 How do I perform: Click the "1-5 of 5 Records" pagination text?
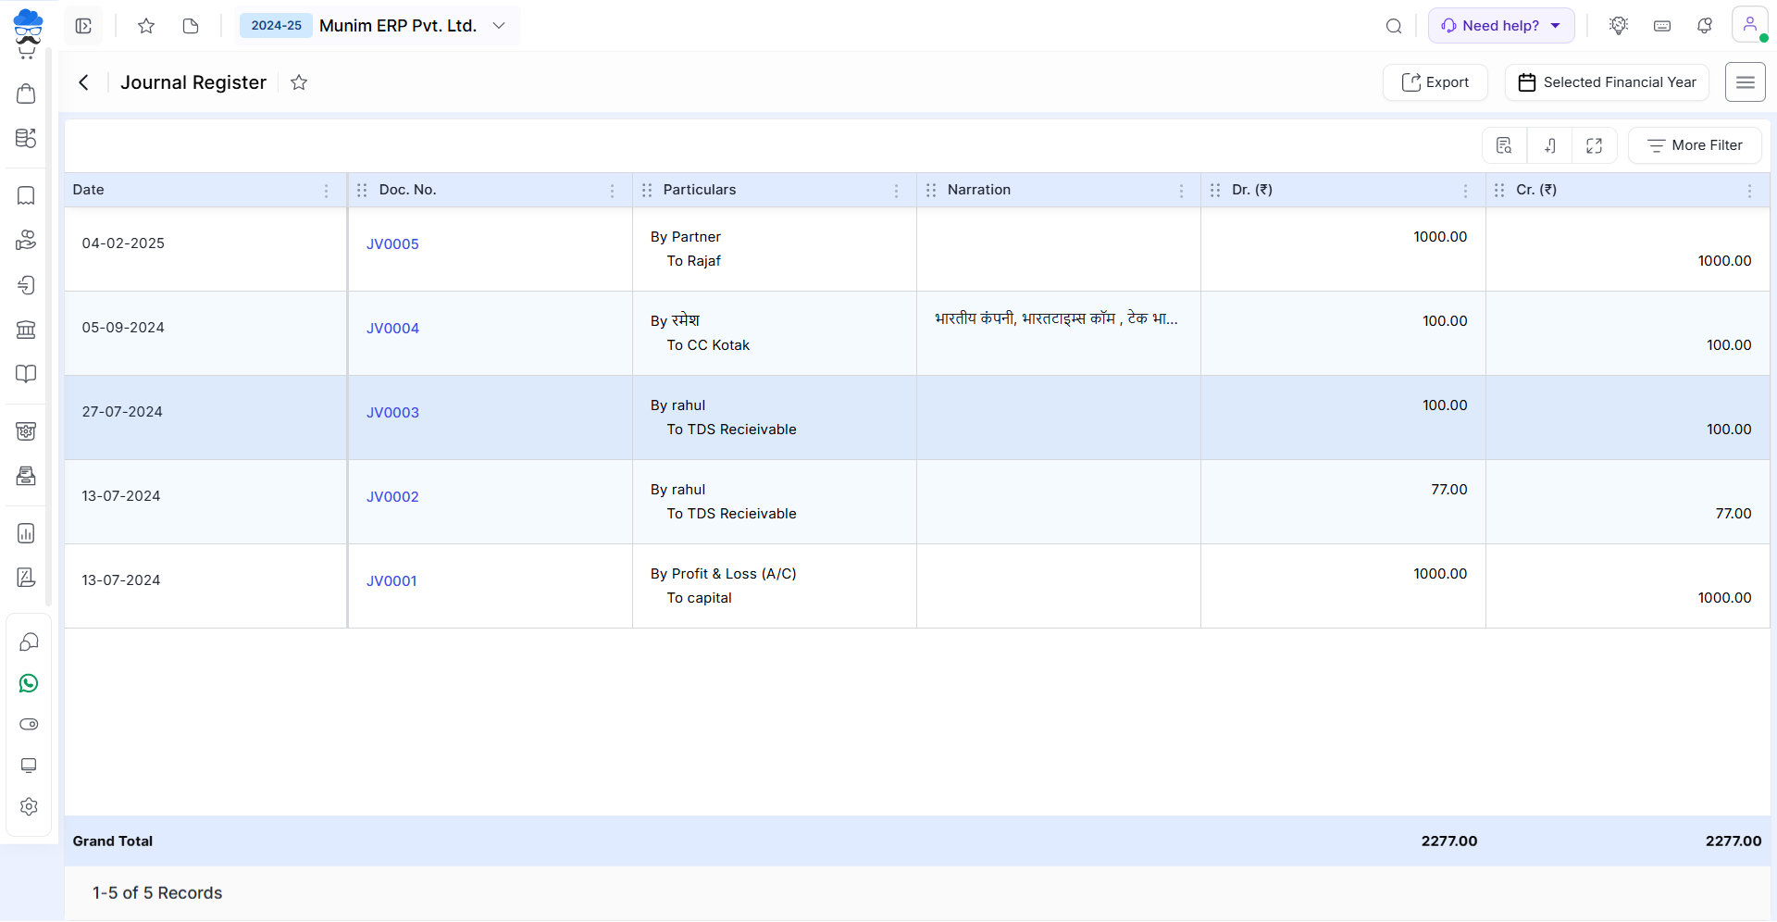pos(157,893)
